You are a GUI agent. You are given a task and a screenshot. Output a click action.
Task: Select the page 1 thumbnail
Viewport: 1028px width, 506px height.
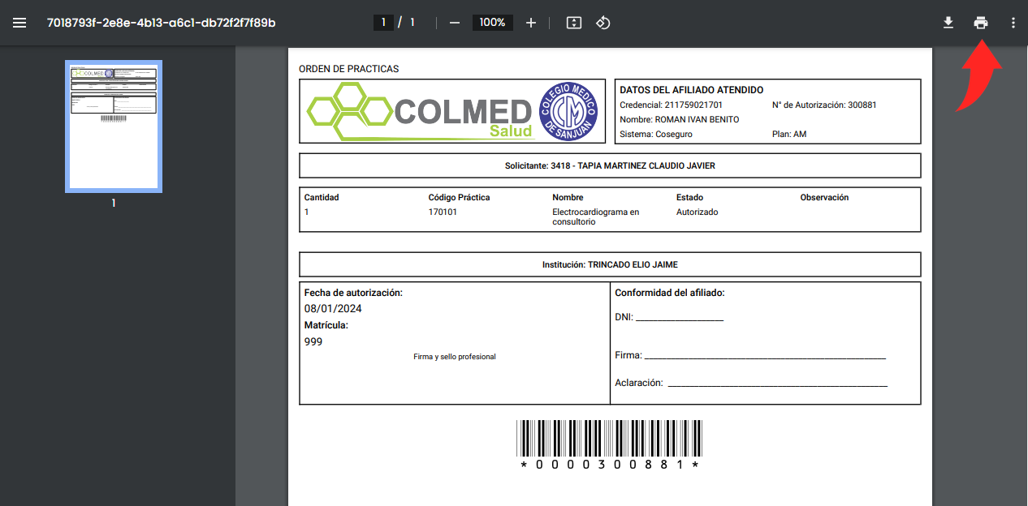(x=114, y=126)
